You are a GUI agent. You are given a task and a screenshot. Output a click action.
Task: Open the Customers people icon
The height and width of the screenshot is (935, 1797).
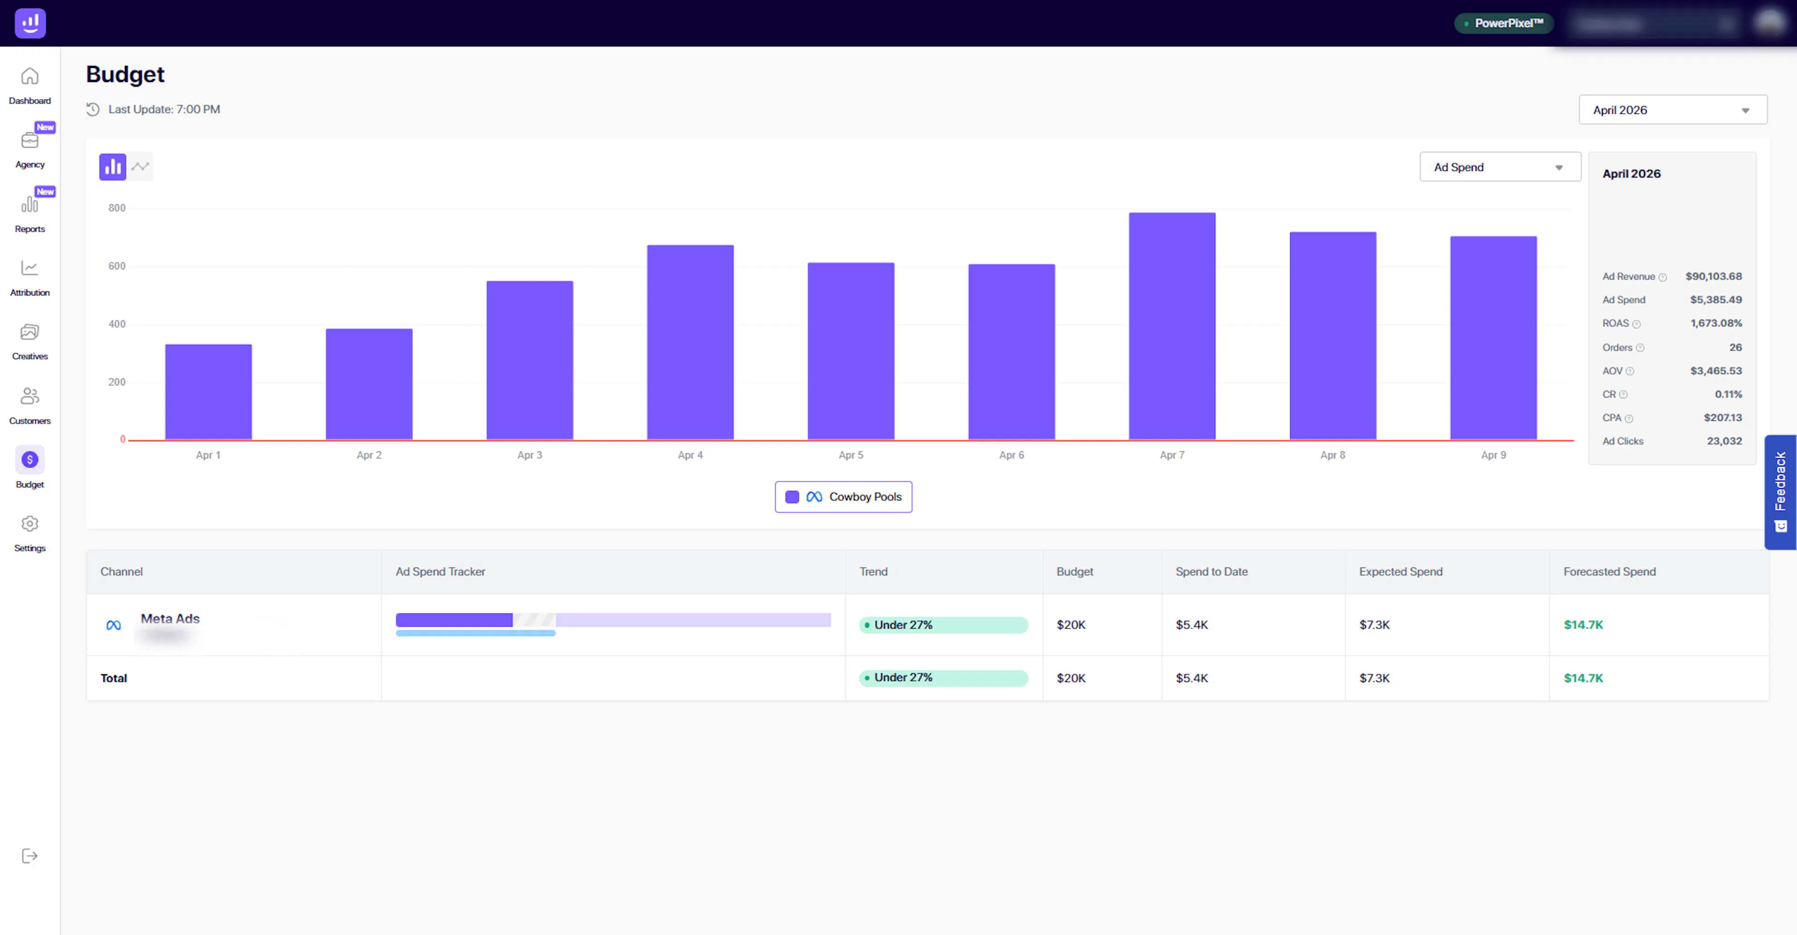pos(29,397)
